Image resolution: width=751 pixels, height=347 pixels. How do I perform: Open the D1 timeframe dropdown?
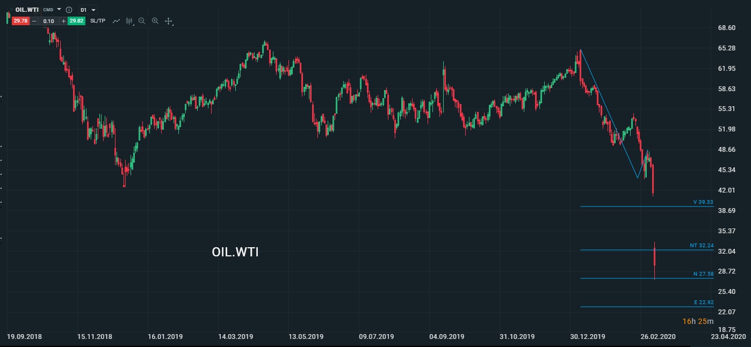coord(88,10)
